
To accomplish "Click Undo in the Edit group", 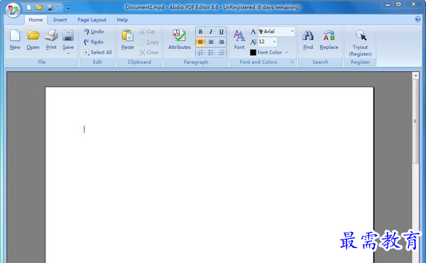I will click(94, 31).
